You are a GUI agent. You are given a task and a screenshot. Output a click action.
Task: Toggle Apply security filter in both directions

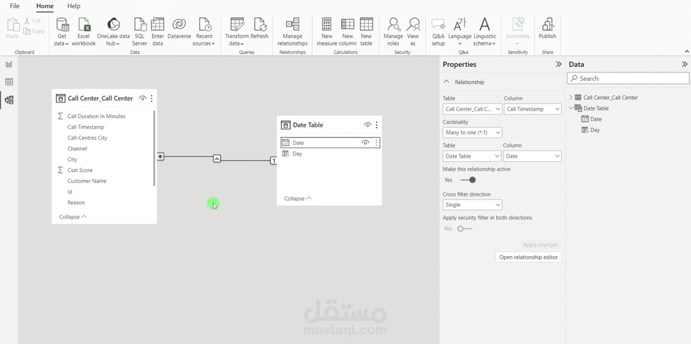coord(465,229)
